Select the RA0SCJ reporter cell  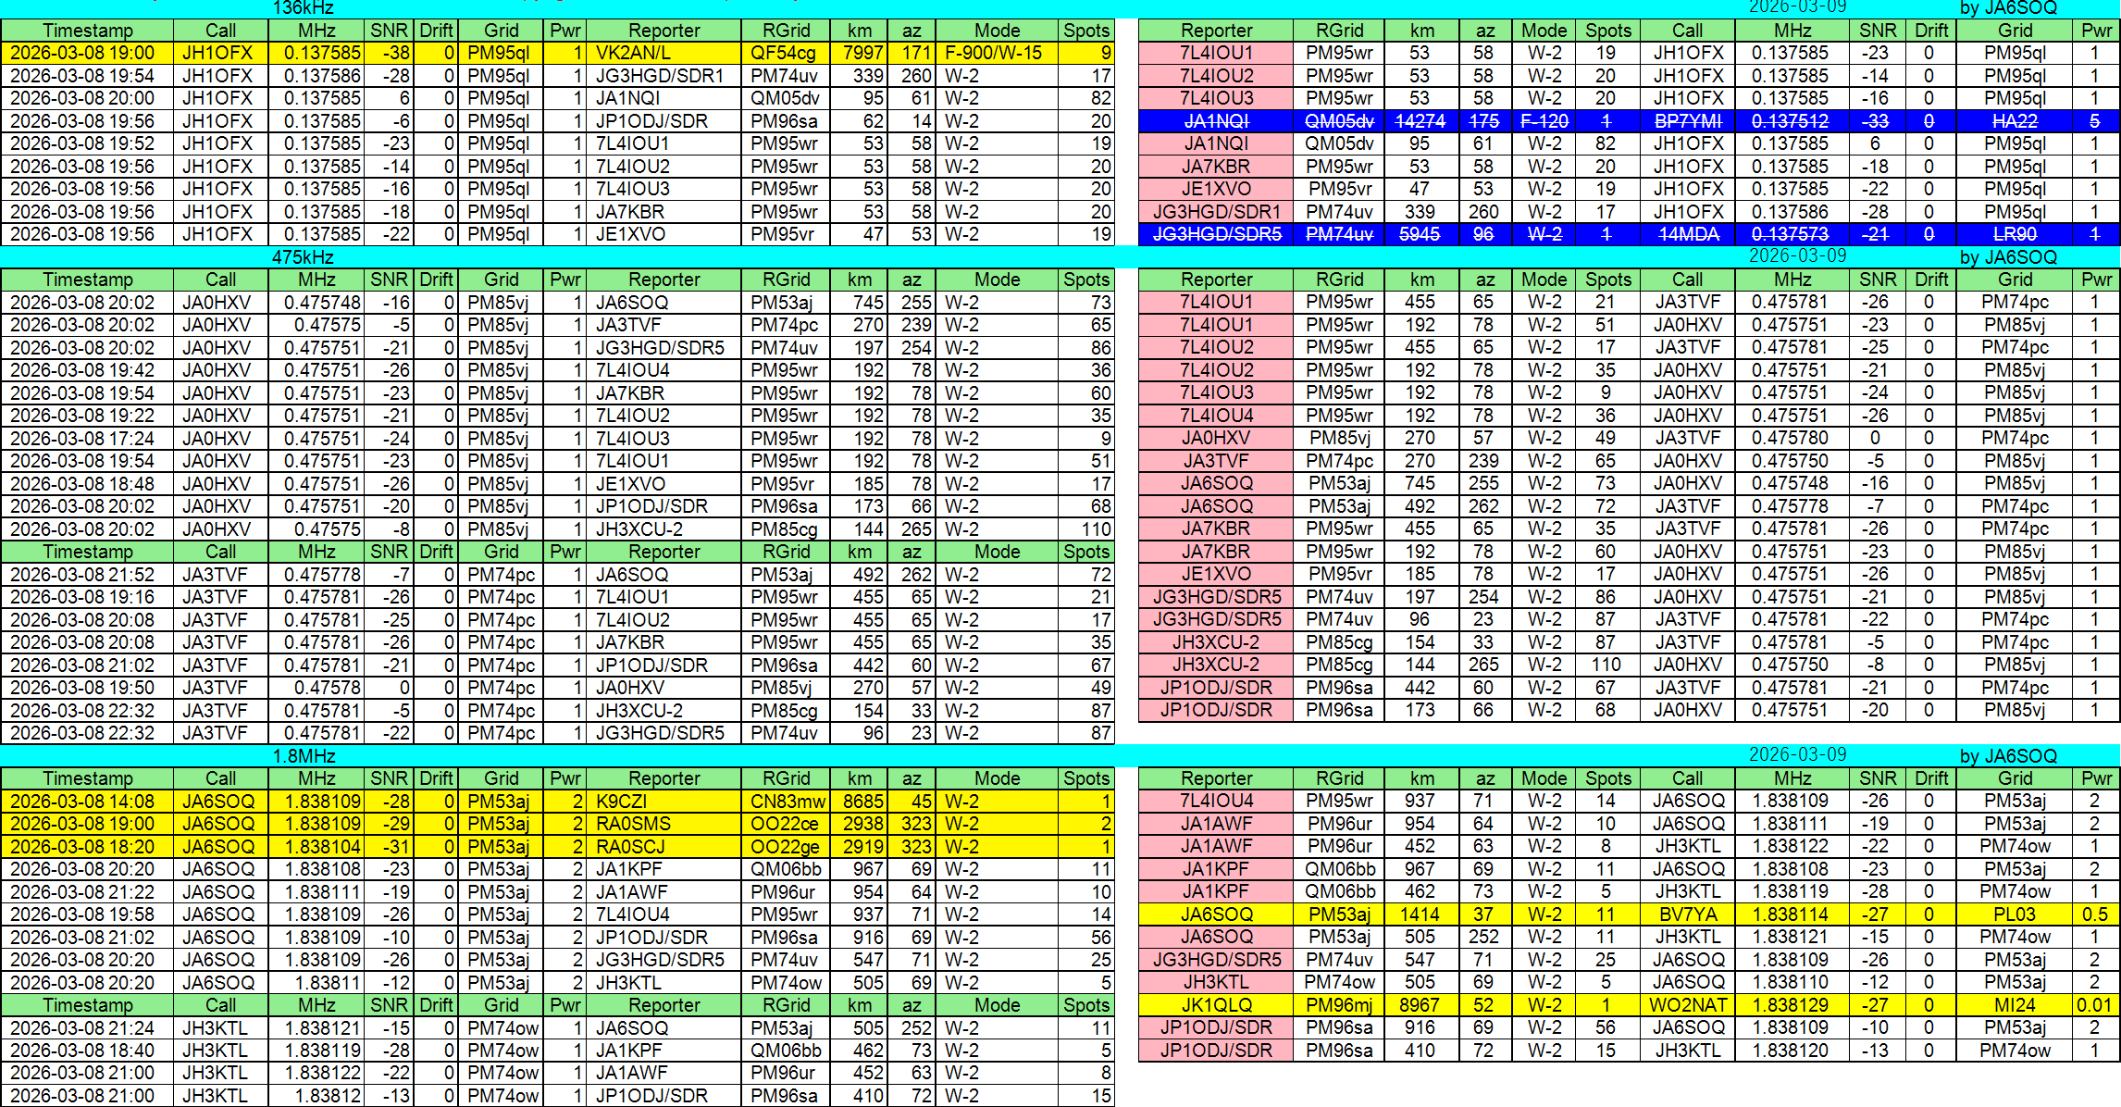(x=664, y=847)
